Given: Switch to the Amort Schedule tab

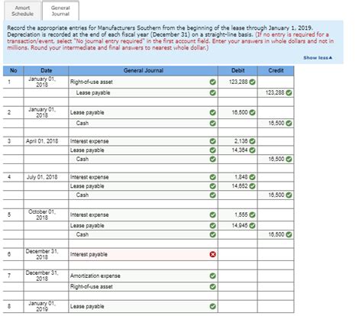Looking at the screenshot, I should coord(22,11).
